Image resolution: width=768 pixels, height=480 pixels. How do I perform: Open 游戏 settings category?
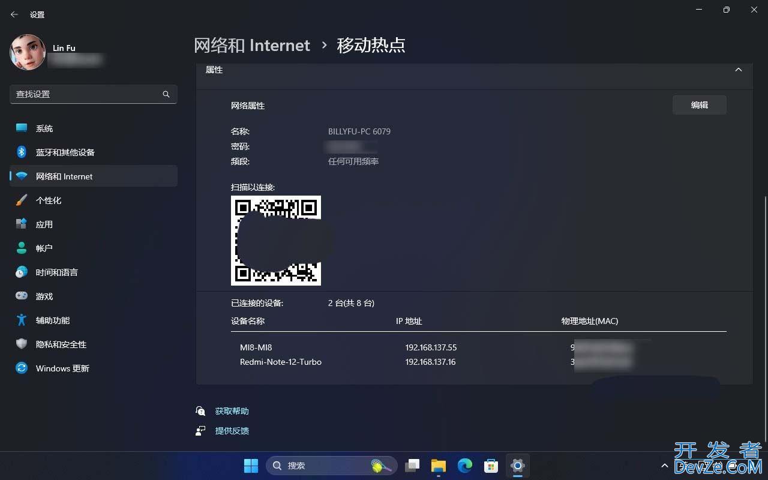pos(94,296)
